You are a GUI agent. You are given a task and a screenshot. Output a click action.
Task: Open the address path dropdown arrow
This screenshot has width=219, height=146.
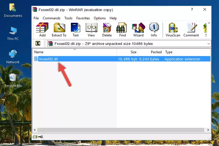point(209,44)
